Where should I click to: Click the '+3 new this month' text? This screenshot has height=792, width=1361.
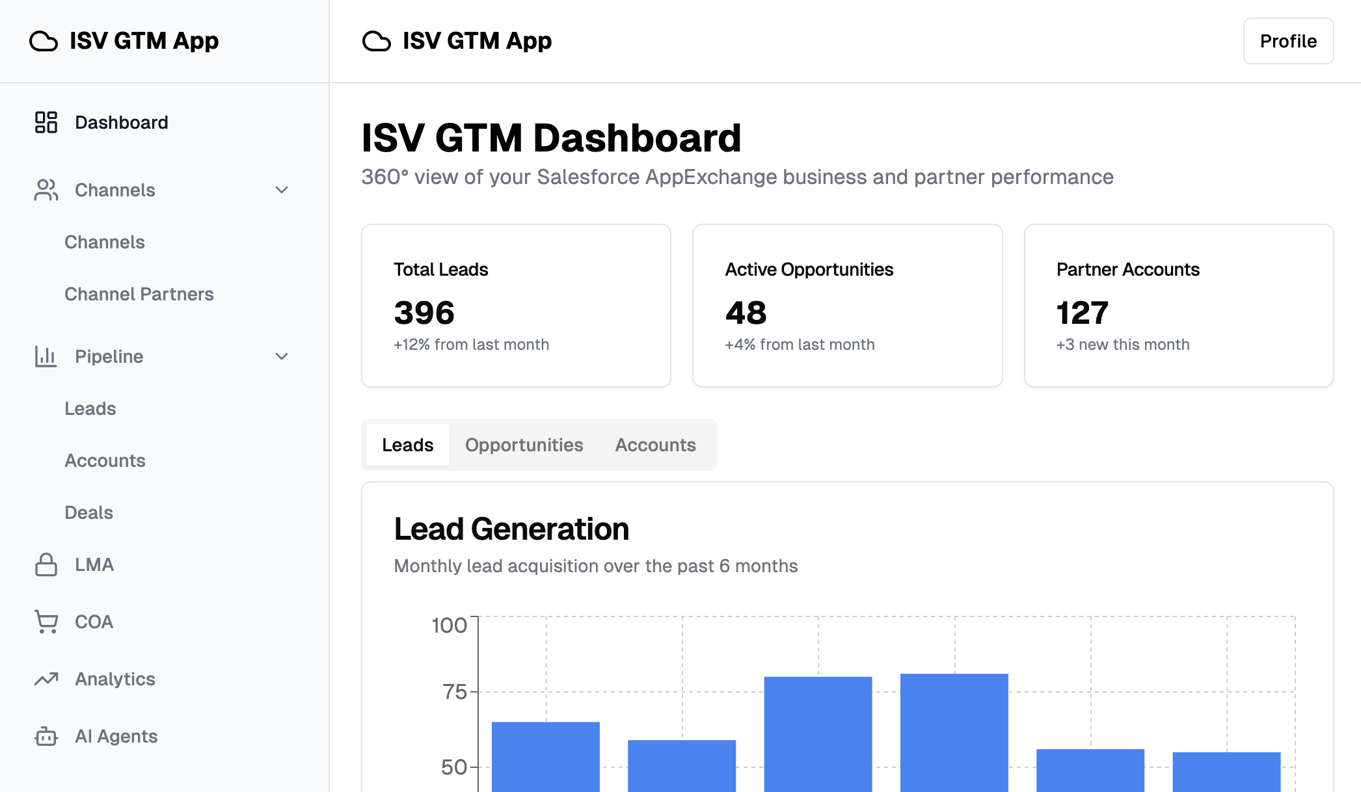click(x=1123, y=345)
